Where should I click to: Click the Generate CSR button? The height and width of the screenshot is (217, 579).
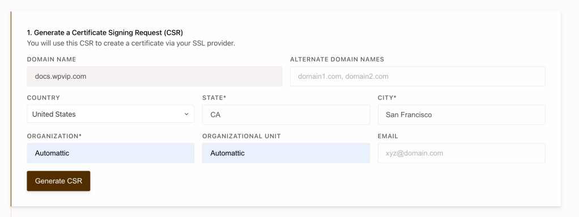(x=58, y=181)
